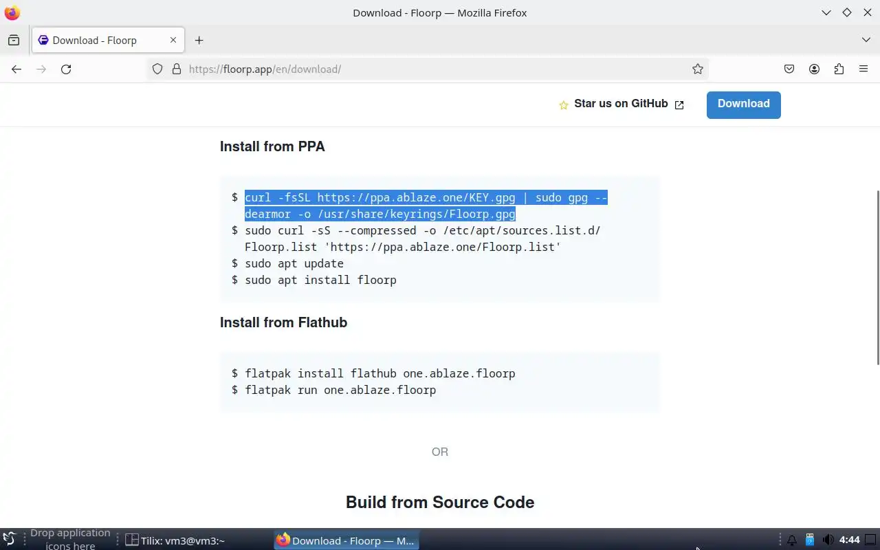The height and width of the screenshot is (550, 880).
Task: Expand the list all tabs dropdown
Action: point(866,40)
